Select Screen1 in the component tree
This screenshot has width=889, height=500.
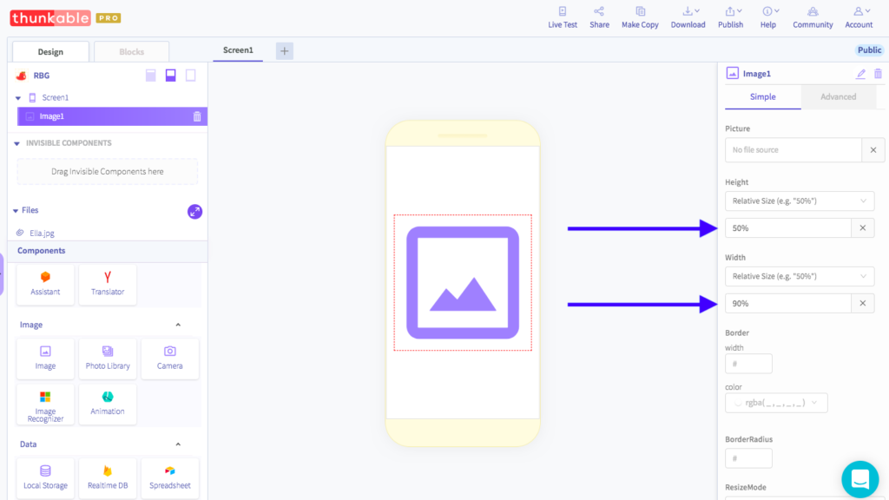pyautogui.click(x=55, y=97)
